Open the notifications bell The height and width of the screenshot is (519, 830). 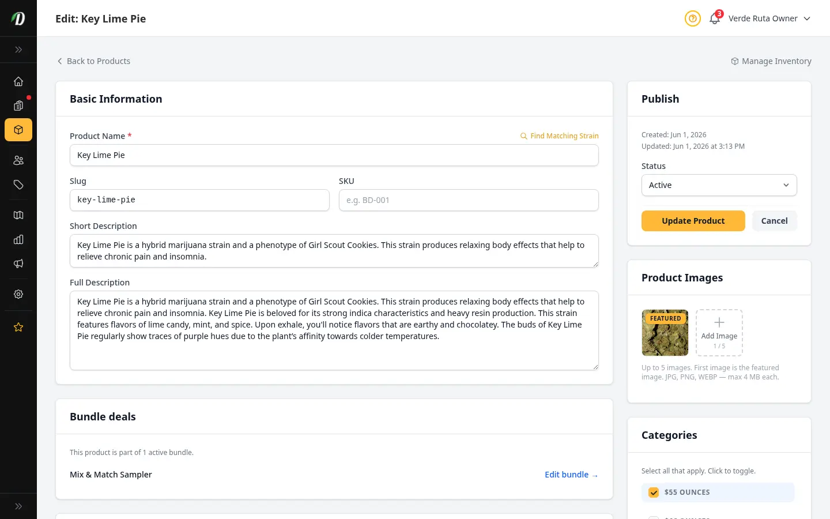715,18
